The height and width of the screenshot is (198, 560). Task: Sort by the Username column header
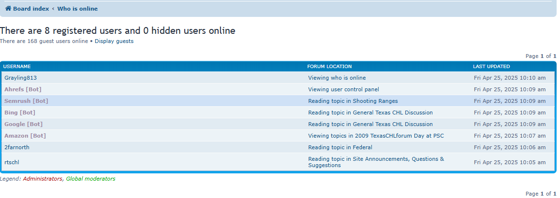pos(17,66)
